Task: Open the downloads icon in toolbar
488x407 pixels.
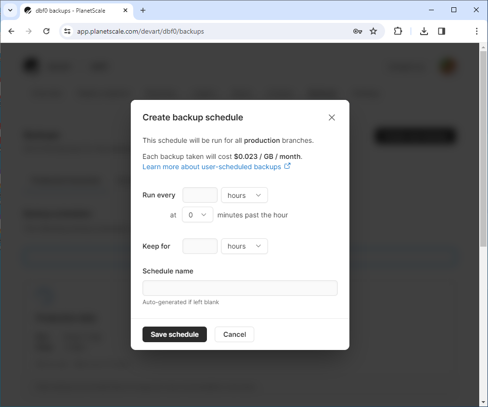Action: coord(424,31)
